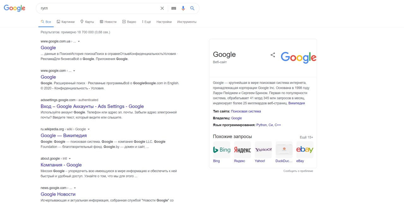This screenshot has width=404, height=203.
Task: Open the Bing thumbnail in related searches
Action: coord(222,150)
